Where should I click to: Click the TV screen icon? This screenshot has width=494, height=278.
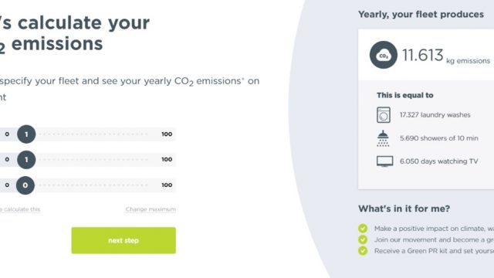tap(384, 161)
